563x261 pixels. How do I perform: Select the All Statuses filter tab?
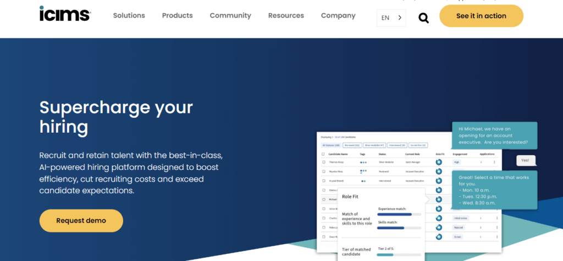click(331, 145)
